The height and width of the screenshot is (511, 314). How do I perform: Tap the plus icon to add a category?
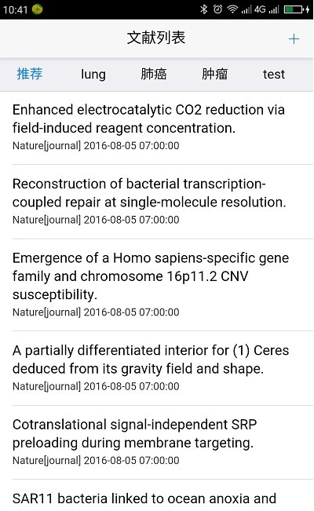pos(294,38)
